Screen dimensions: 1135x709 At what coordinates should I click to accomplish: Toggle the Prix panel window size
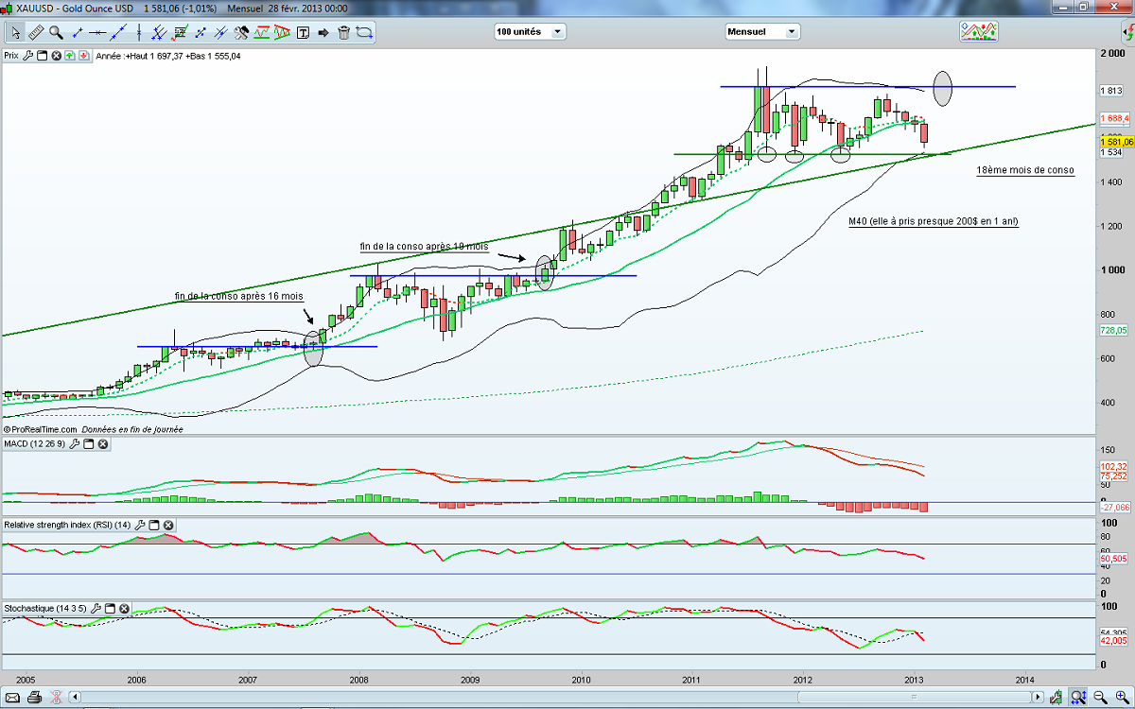(x=43, y=56)
